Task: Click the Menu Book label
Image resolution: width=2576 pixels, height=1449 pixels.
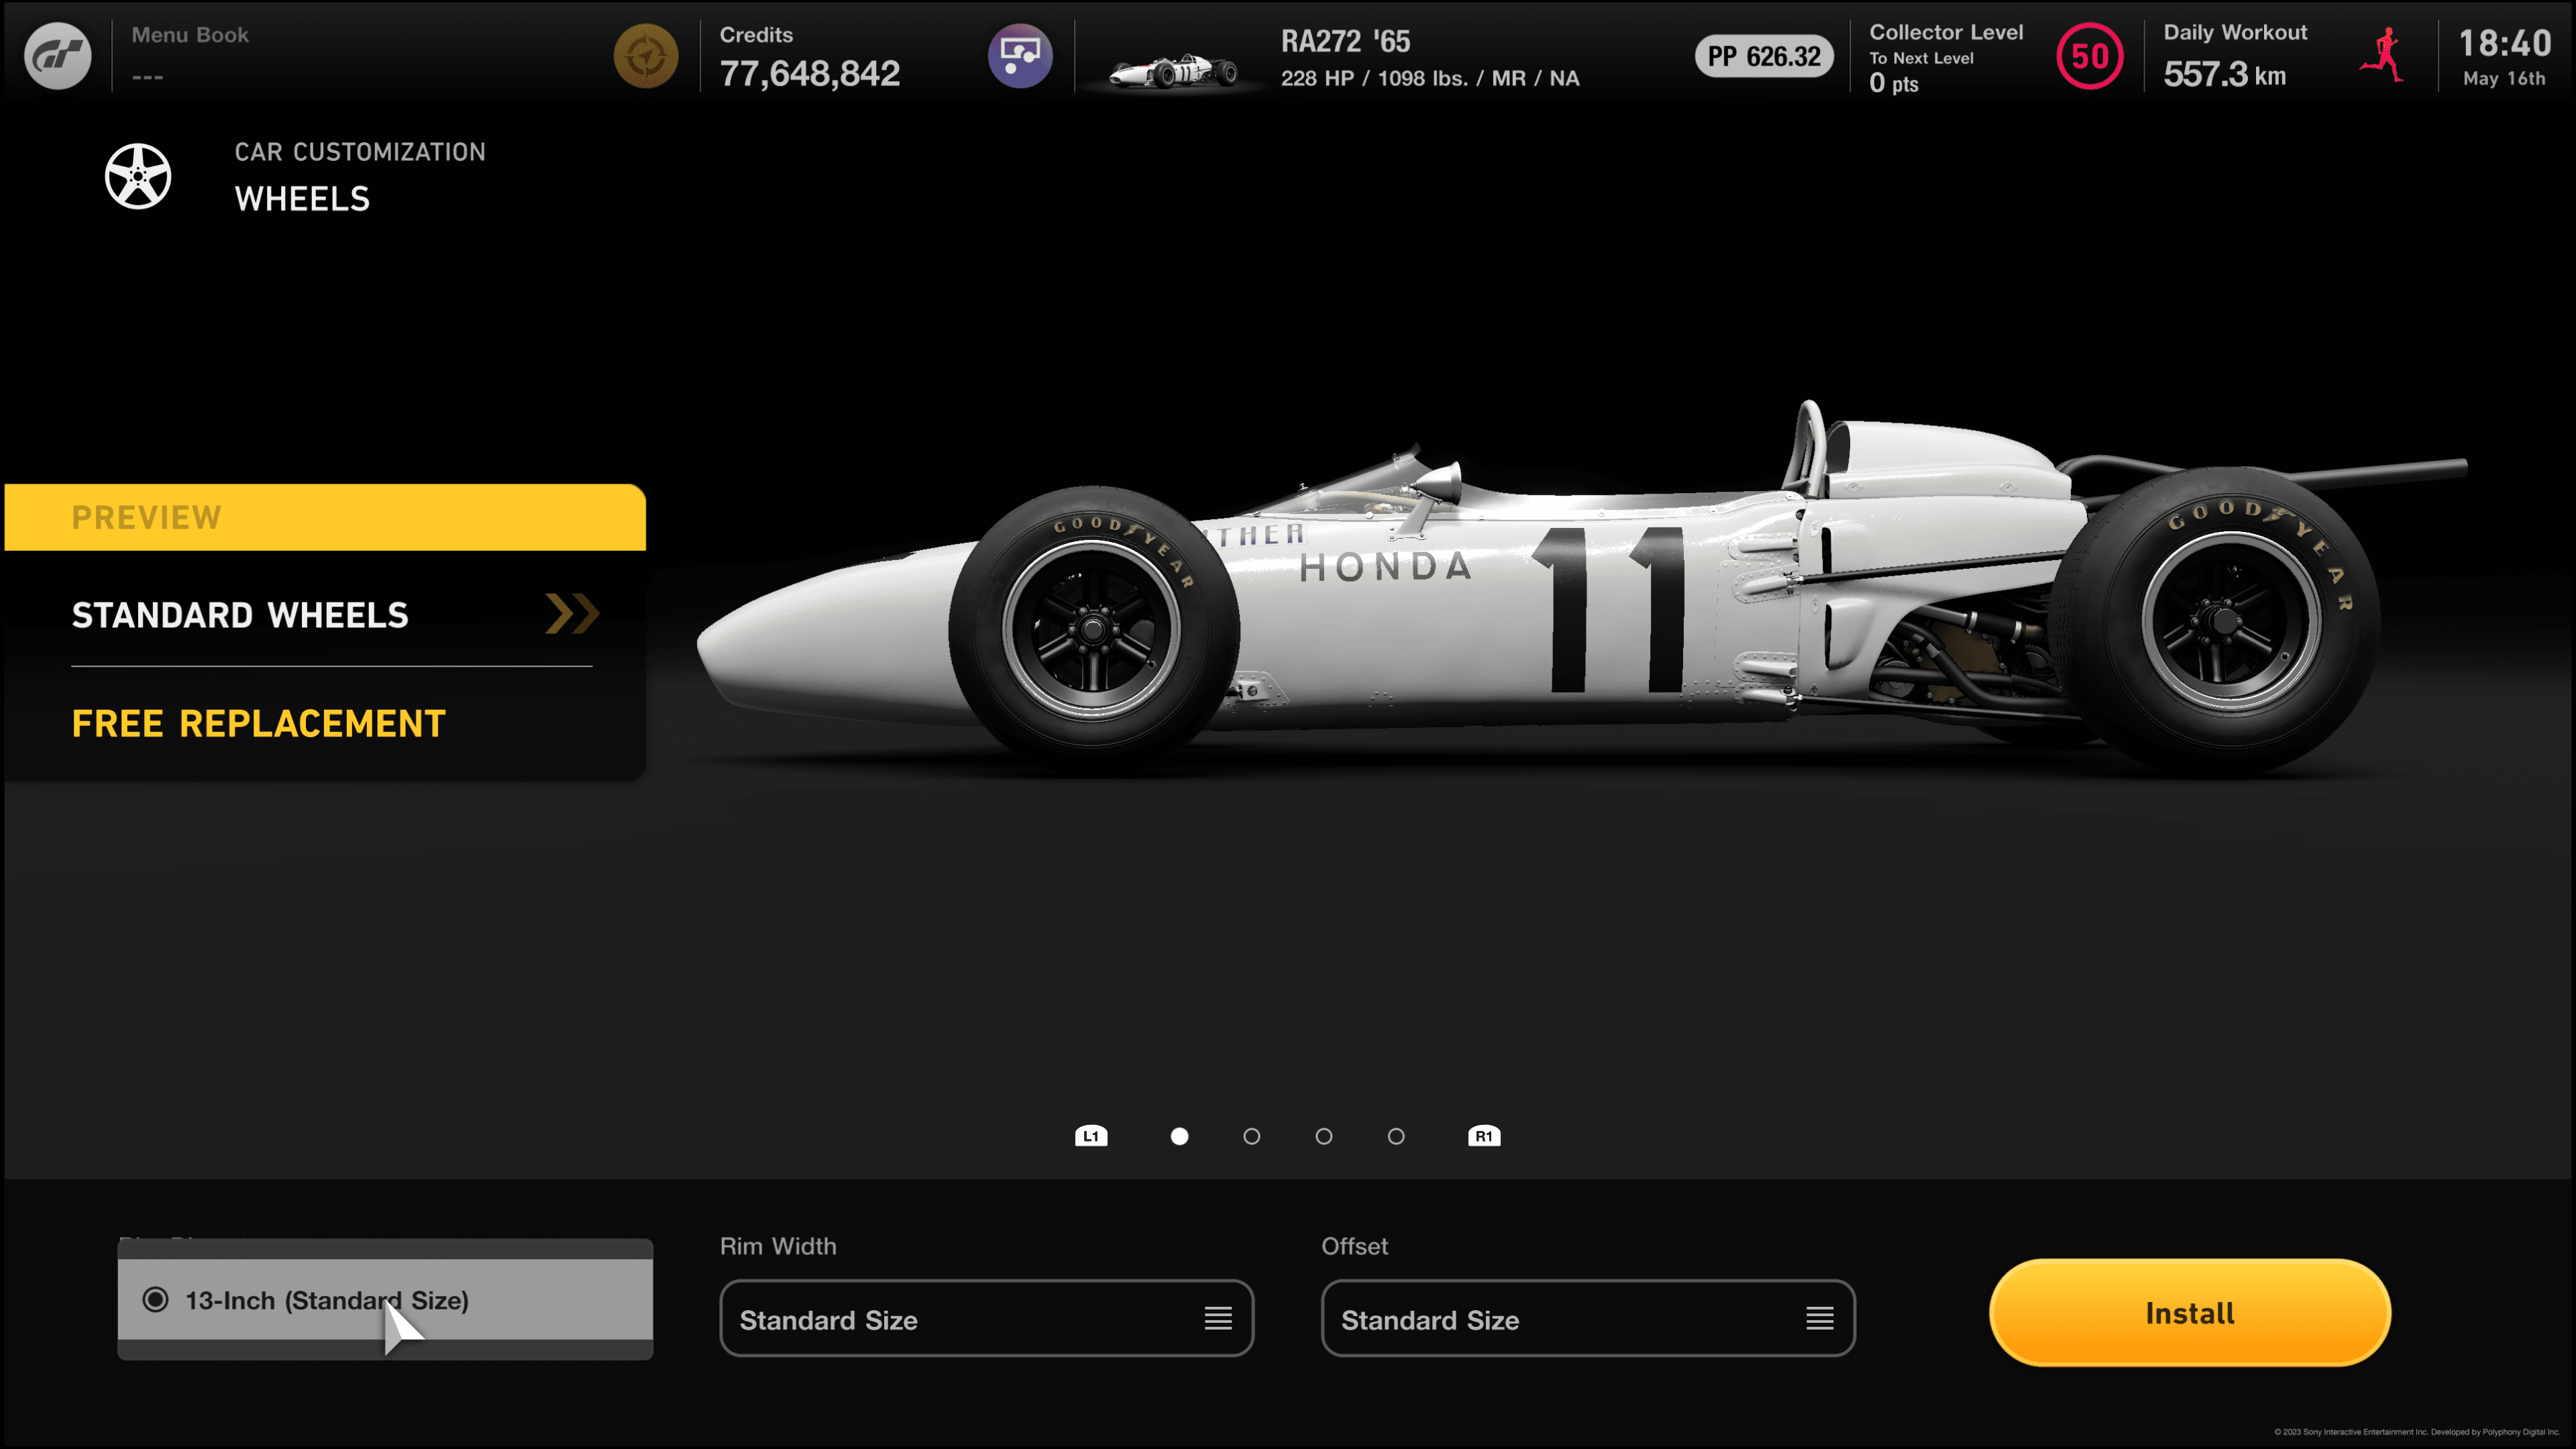Action: point(190,35)
